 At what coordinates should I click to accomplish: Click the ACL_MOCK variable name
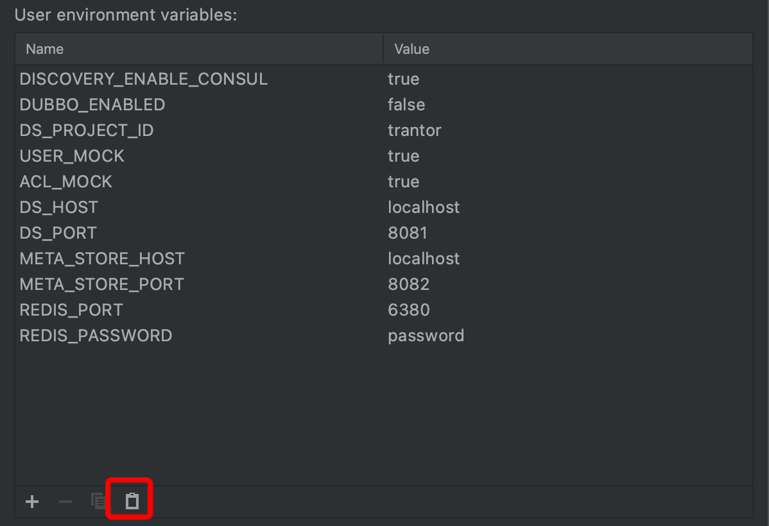tap(66, 182)
